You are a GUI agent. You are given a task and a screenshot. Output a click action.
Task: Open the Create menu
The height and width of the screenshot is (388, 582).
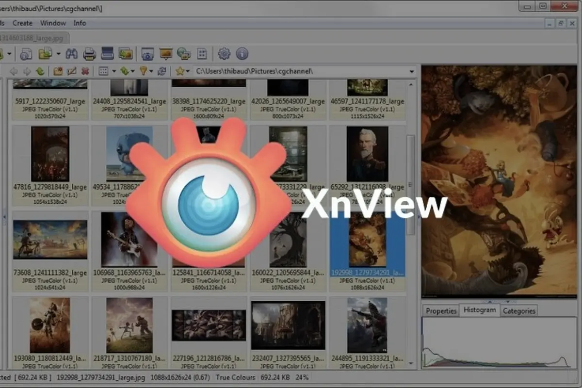pyautogui.click(x=22, y=23)
